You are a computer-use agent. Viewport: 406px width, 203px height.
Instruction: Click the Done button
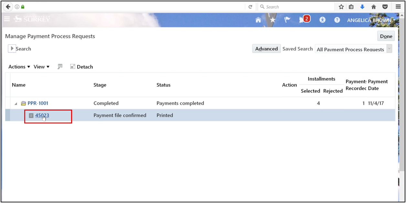coord(386,36)
